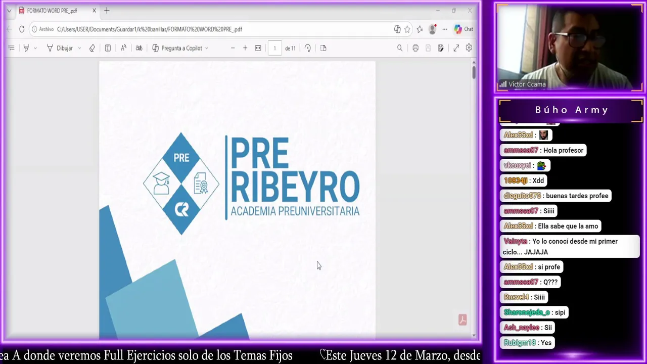Open the table of contents sidebar
Screen dimensions: 647x364
point(11,48)
